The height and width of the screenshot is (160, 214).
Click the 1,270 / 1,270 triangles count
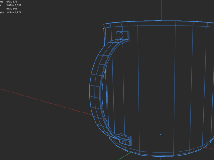(x=14, y=12)
